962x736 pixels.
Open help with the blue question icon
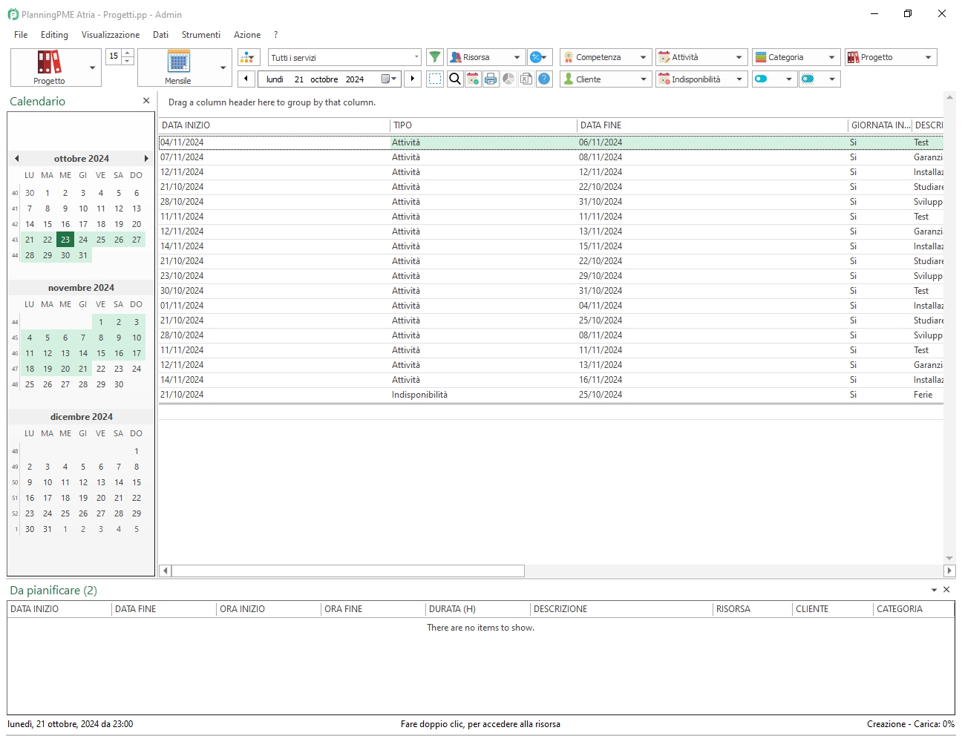click(544, 79)
